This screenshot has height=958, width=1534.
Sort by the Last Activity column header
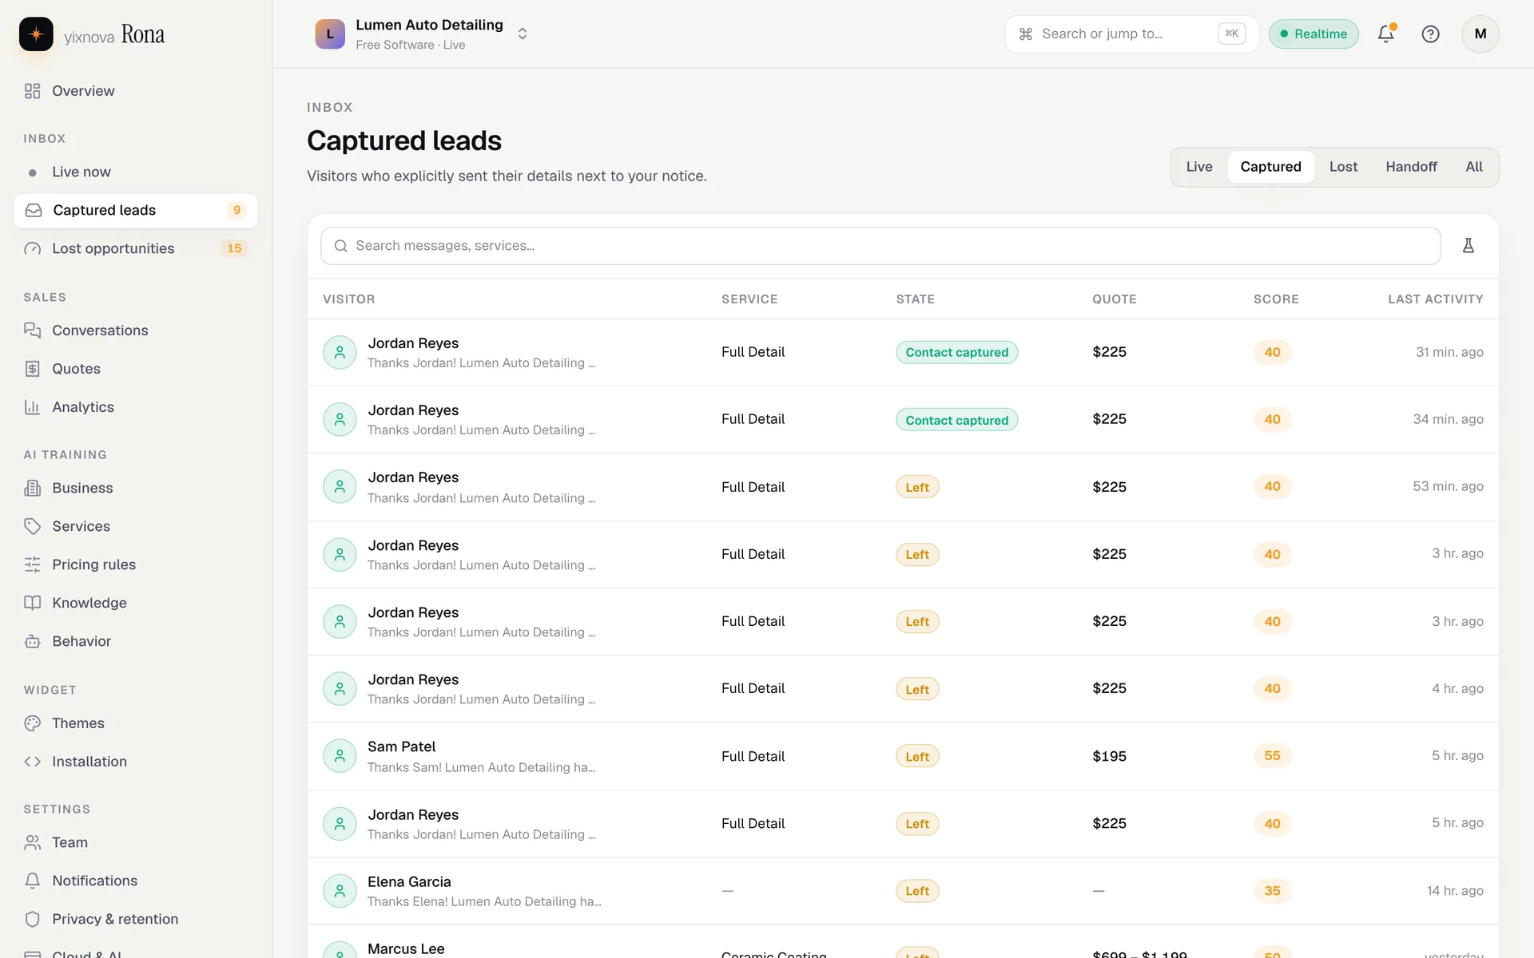[1435, 299]
